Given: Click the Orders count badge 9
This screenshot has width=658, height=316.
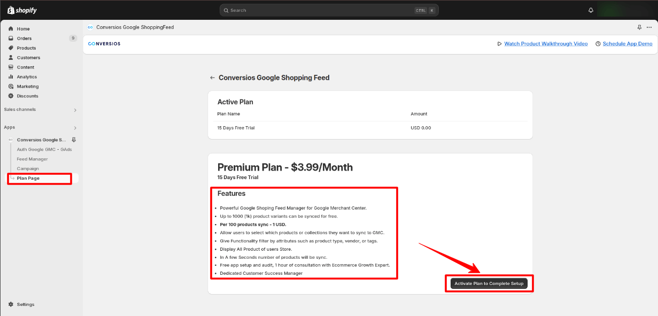Looking at the screenshot, I should (x=73, y=38).
